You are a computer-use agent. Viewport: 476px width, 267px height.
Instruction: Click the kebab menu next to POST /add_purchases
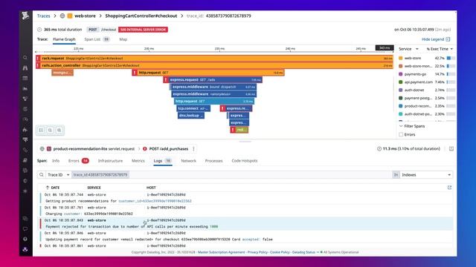point(193,148)
